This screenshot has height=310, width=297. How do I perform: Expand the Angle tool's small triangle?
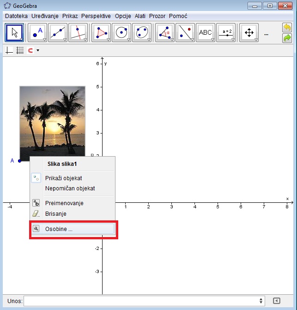point(172,40)
